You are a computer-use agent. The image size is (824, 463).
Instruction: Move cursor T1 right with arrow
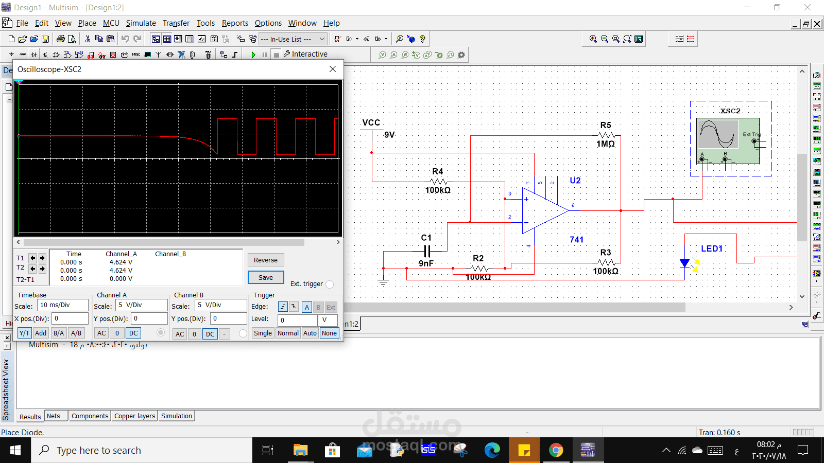click(42, 258)
